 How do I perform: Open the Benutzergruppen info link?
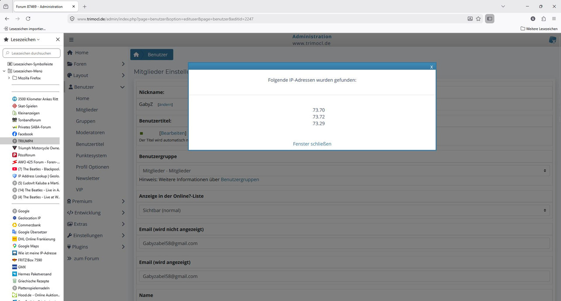click(240, 179)
